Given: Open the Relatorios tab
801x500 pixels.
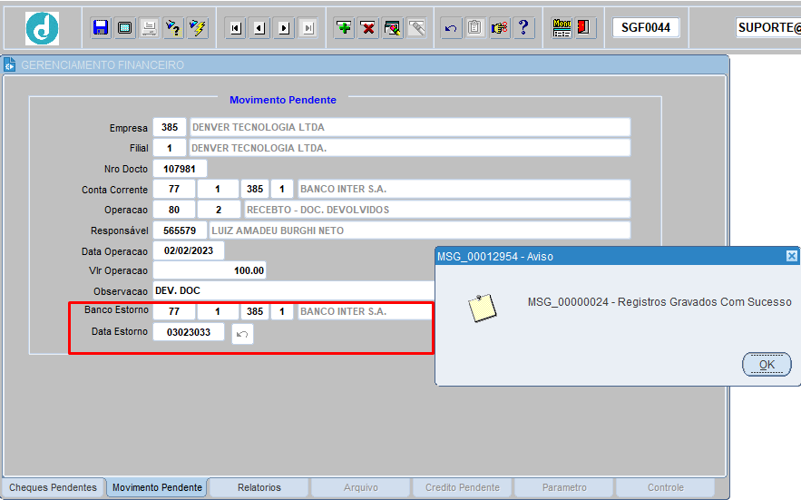Looking at the screenshot, I should 259,487.
